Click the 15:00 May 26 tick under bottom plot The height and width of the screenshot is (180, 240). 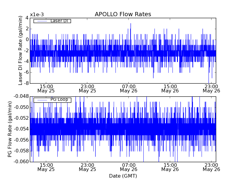pyautogui.click(x=170, y=167)
